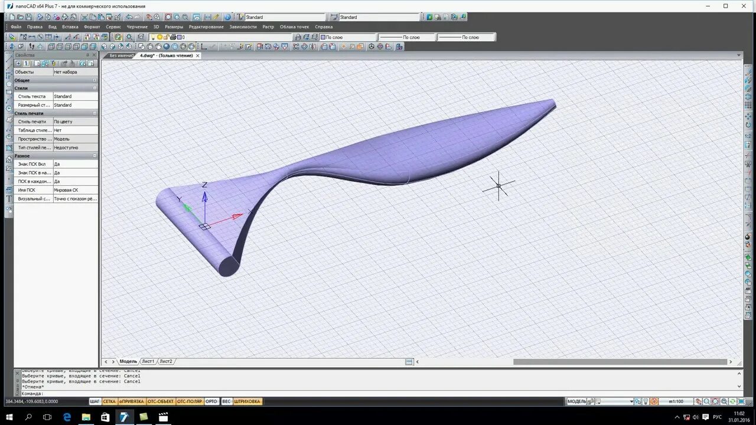Image resolution: width=756 pixels, height=425 pixels.
Task: Click the Стиль текста Standard value
Action: tap(75, 96)
